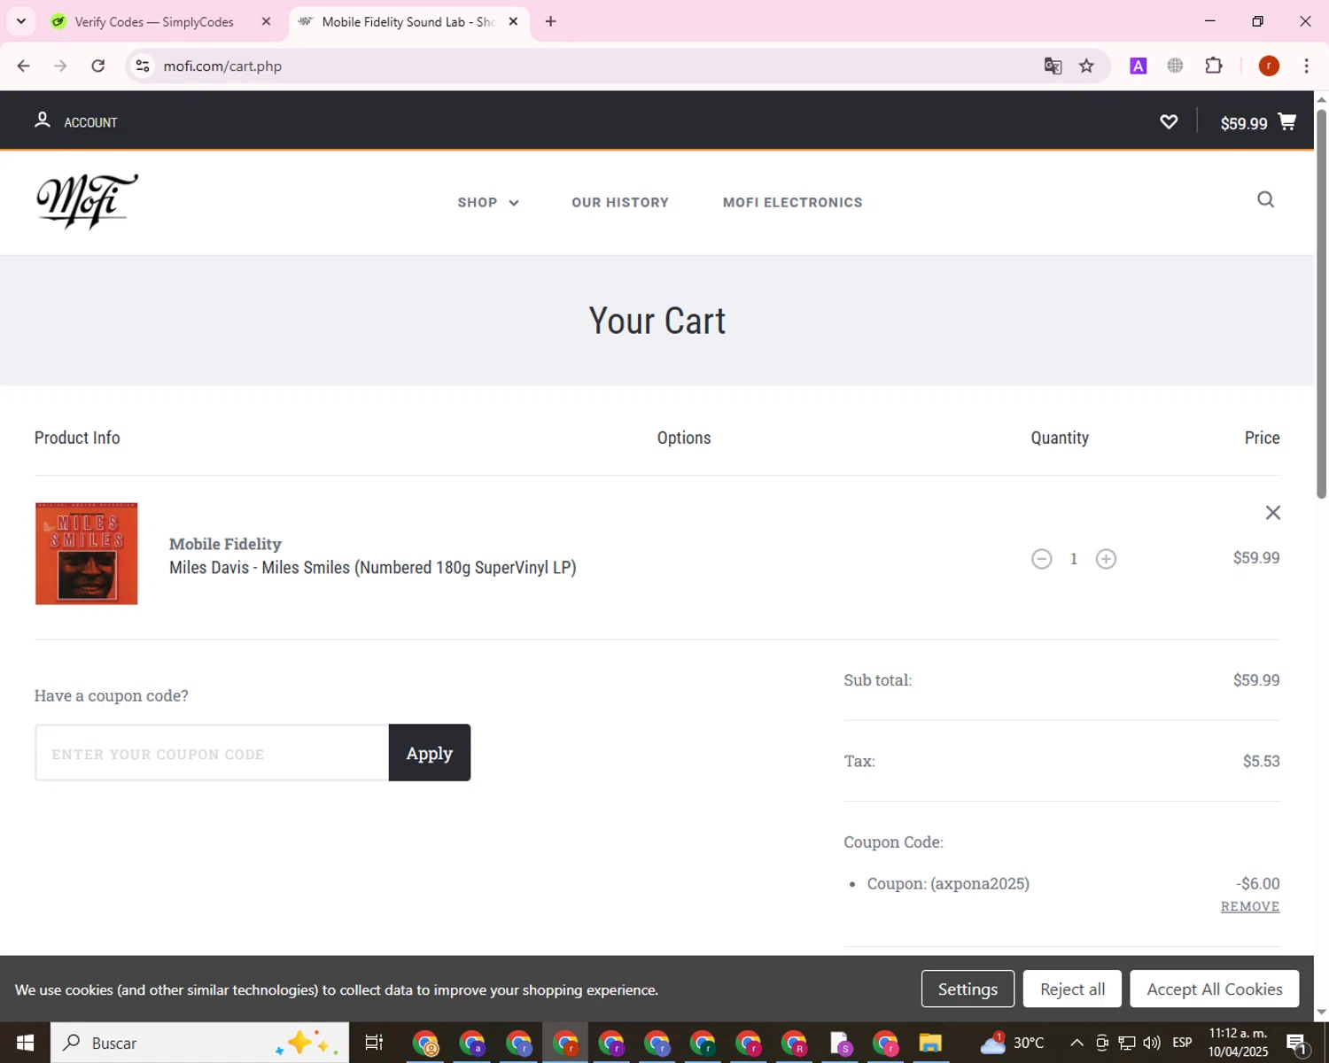This screenshot has width=1329, height=1063.
Task: Click Accept All Cookies
Action: tap(1215, 989)
